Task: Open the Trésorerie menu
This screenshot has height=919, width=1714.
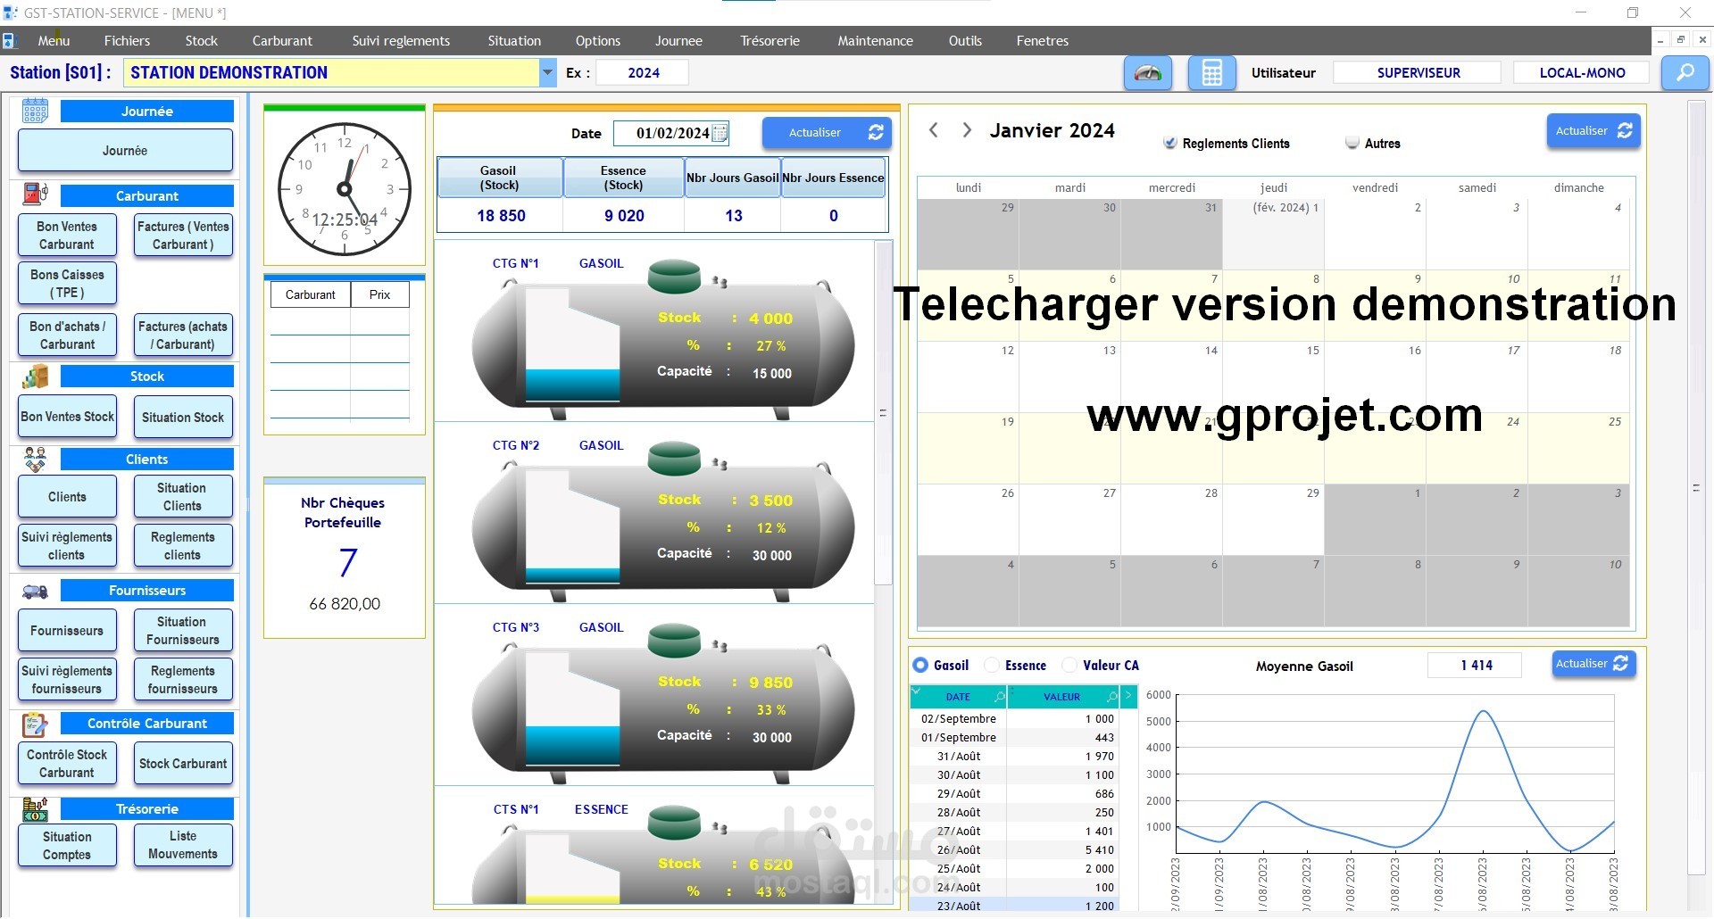Action: pos(770,41)
